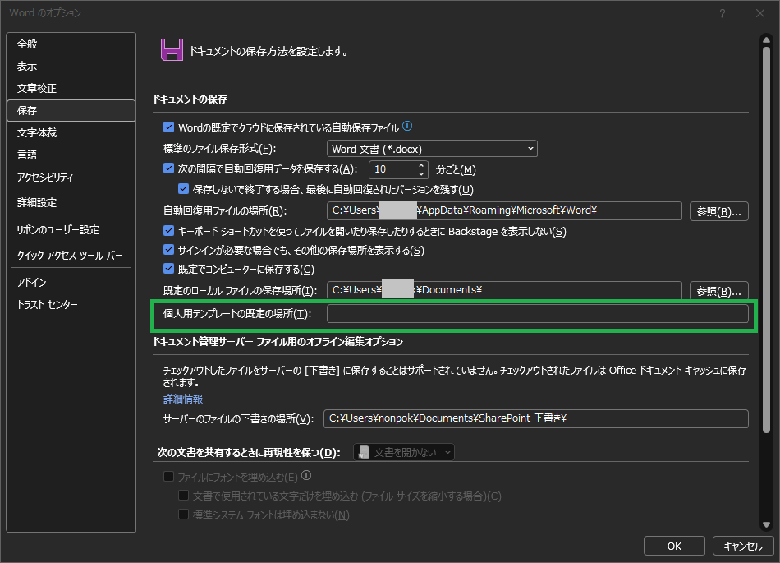
Task: Click the help question mark in title bar
Action: (722, 13)
